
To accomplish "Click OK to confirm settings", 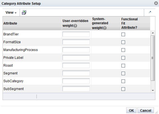I will (x=131, y=111).
